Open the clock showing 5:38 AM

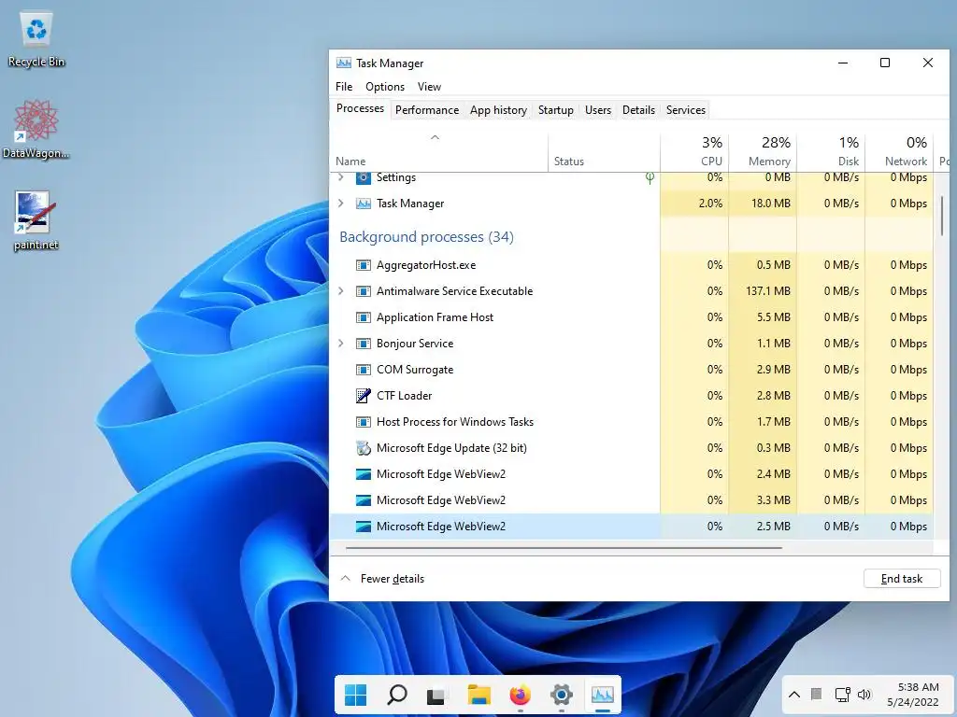point(912,695)
